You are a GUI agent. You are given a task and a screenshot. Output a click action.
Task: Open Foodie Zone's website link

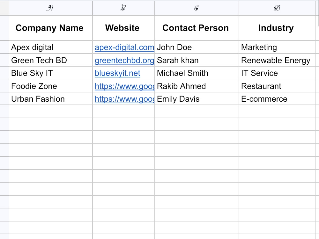[x=124, y=86]
